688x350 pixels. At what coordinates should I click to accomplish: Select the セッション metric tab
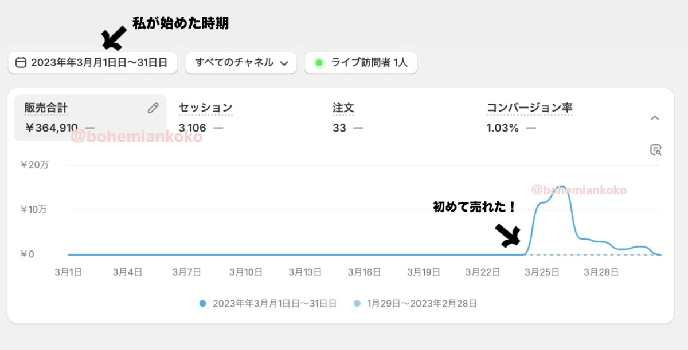(x=205, y=107)
